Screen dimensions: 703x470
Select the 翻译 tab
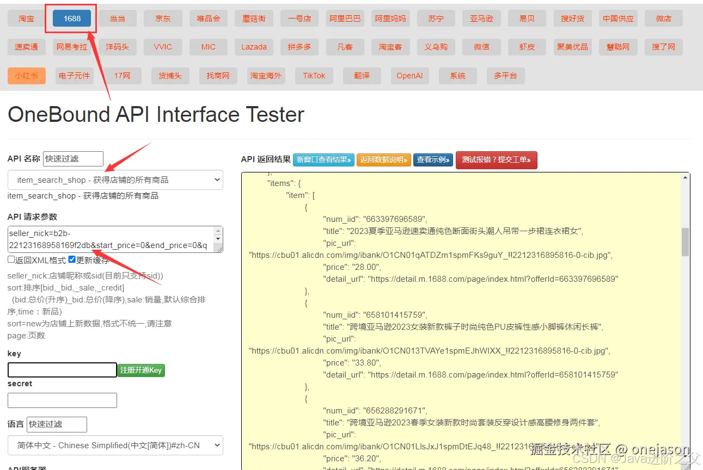362,76
